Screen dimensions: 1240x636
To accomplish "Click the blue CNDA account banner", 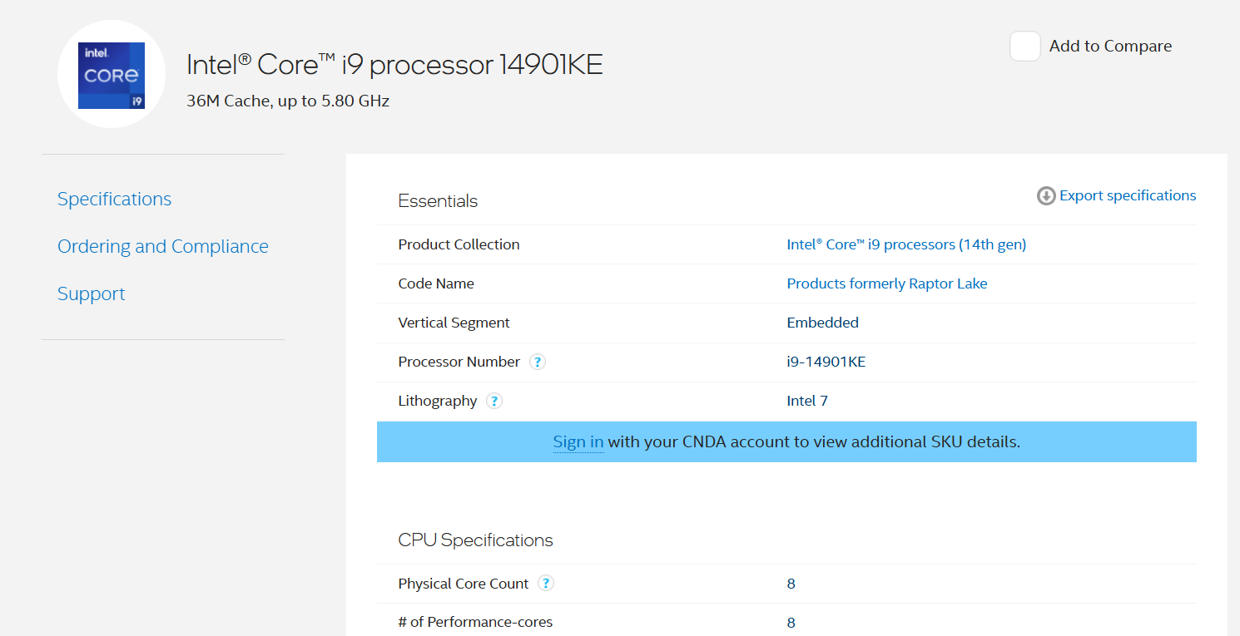I will [x=786, y=441].
